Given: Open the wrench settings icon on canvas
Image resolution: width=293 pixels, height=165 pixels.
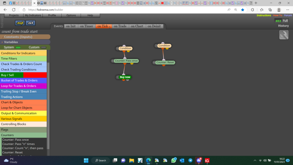Looking at the screenshot, I should point(284,35).
